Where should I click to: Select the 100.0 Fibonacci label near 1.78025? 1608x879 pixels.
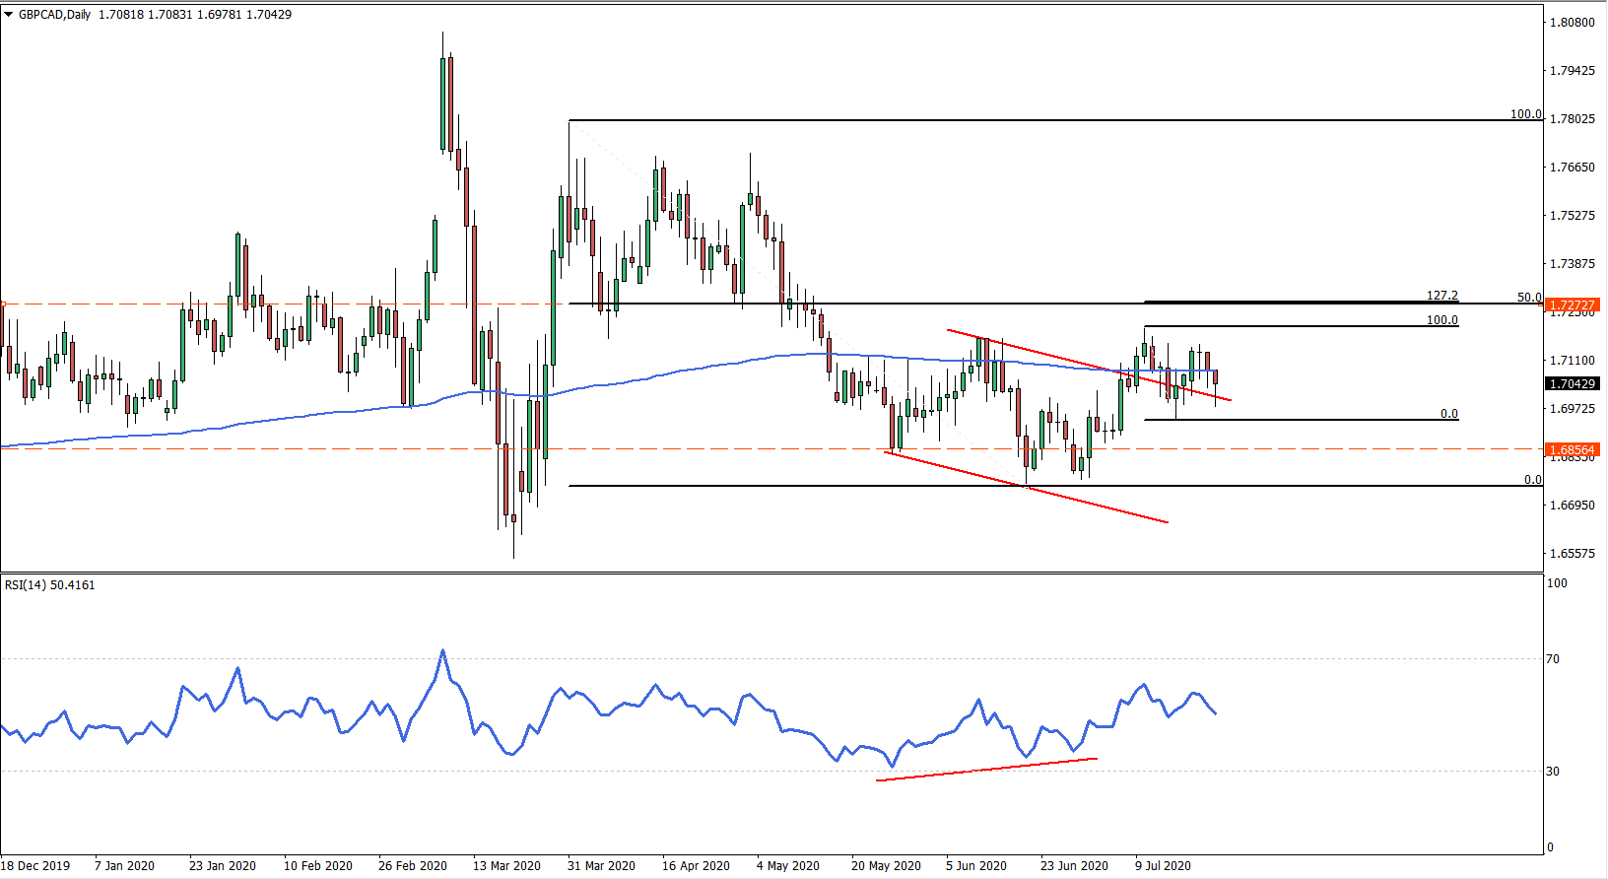[x=1526, y=114]
